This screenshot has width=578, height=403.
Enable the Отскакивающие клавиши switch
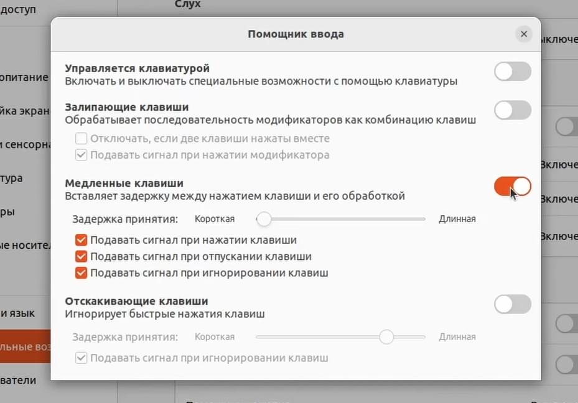pyautogui.click(x=513, y=304)
